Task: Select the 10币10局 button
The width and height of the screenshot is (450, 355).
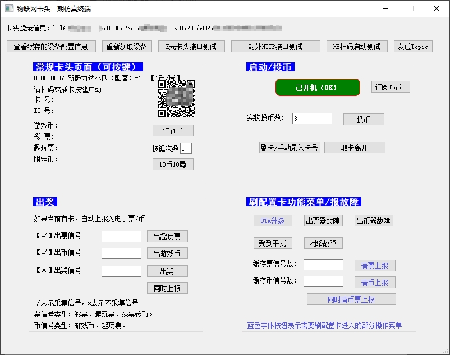Action: (x=173, y=165)
